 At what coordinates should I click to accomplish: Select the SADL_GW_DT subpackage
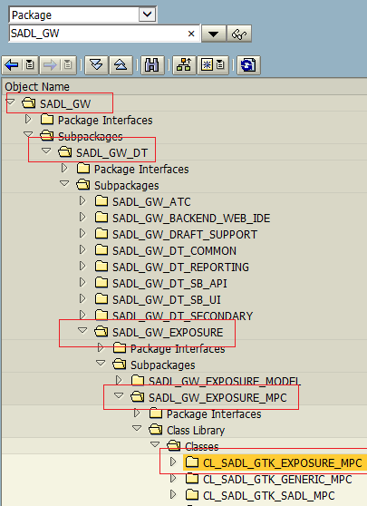[x=111, y=152]
